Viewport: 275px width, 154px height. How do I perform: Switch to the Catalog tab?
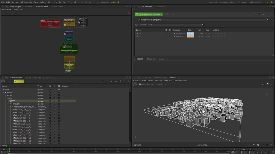(160, 7)
